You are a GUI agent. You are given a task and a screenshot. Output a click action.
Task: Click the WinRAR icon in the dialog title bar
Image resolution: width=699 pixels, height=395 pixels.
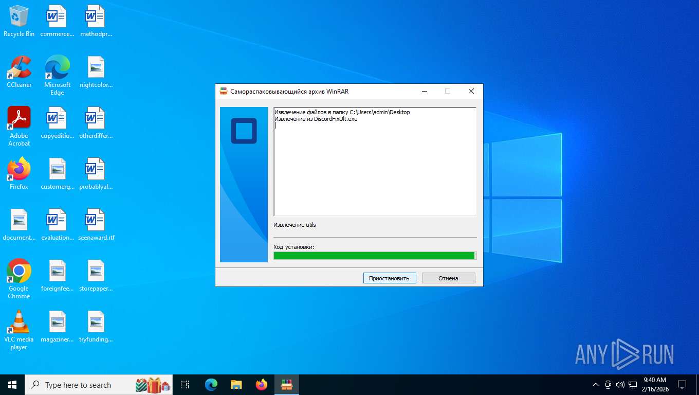click(224, 91)
